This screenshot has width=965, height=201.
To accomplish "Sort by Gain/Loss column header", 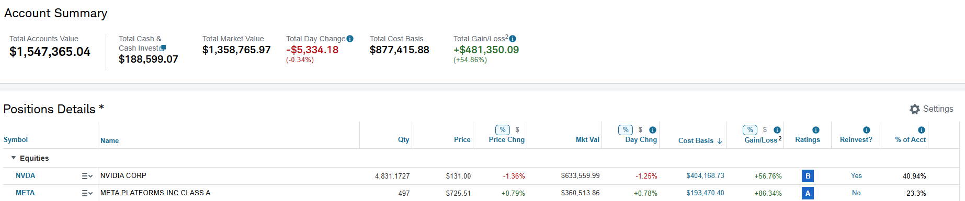I will tap(761, 140).
